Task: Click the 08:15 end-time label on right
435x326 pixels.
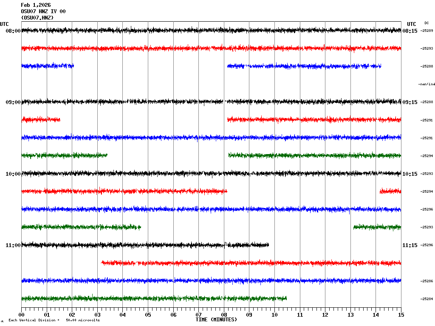Action: pyautogui.click(x=410, y=31)
